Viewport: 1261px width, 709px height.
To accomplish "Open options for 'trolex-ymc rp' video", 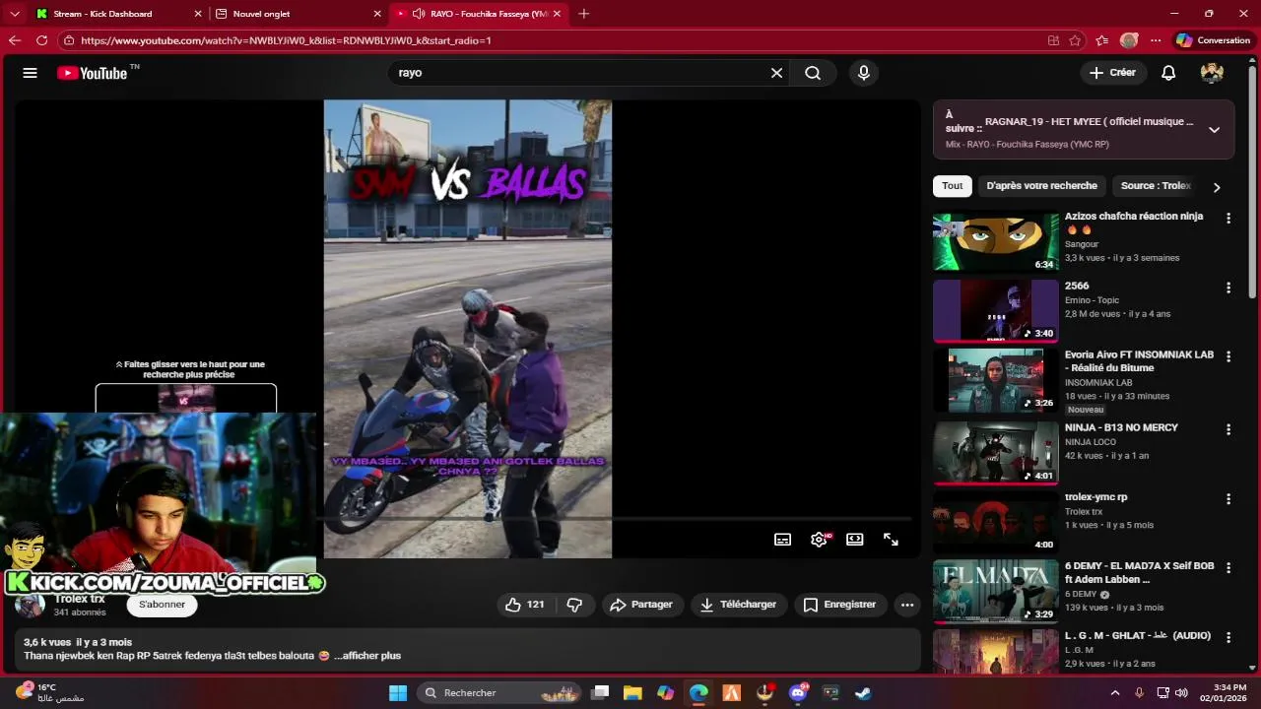I will tap(1228, 498).
